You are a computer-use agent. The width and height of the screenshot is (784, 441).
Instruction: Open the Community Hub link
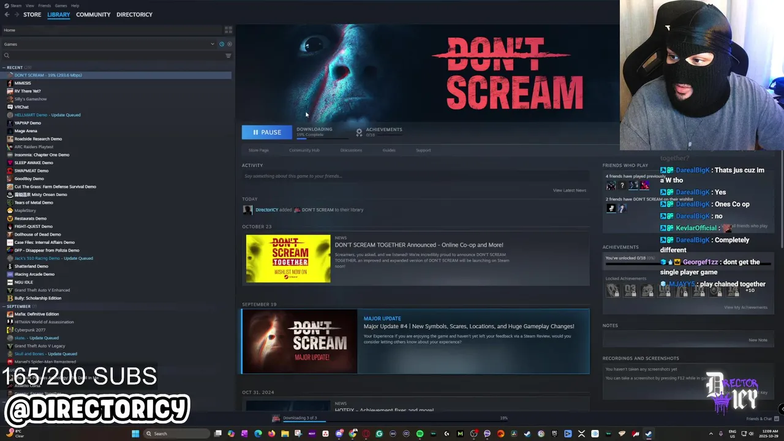tap(304, 150)
